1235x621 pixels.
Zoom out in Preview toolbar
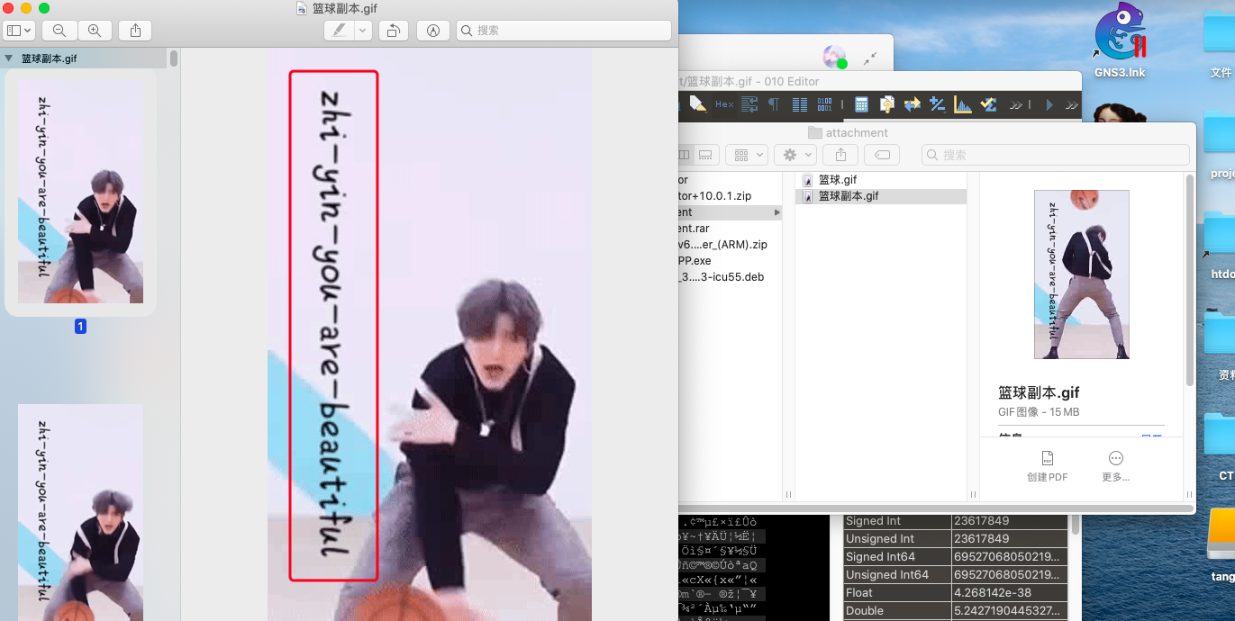59,31
